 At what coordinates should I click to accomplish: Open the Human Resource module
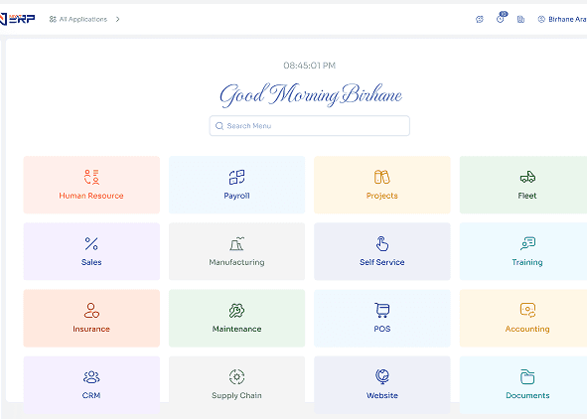pyautogui.click(x=91, y=185)
